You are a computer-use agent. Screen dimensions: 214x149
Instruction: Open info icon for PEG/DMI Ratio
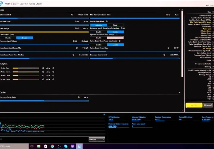click(x=75, y=21)
